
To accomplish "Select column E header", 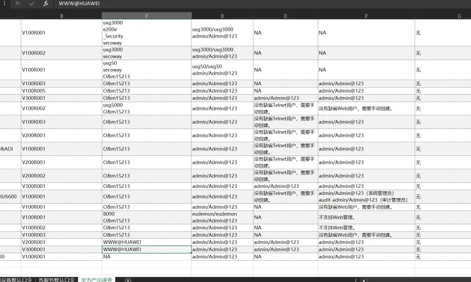I will pyautogui.click(x=285, y=16).
